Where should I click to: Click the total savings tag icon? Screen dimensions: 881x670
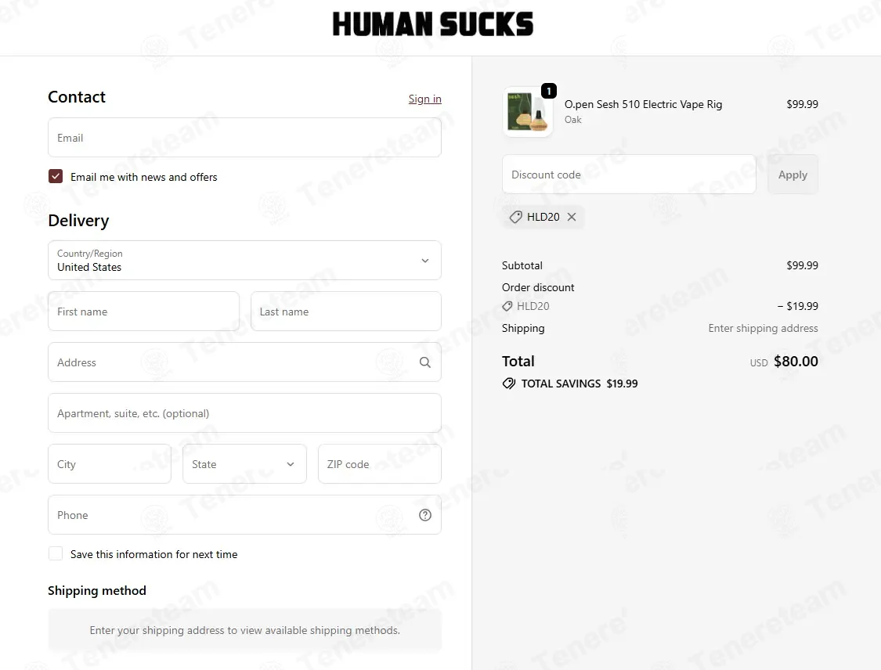(x=508, y=384)
